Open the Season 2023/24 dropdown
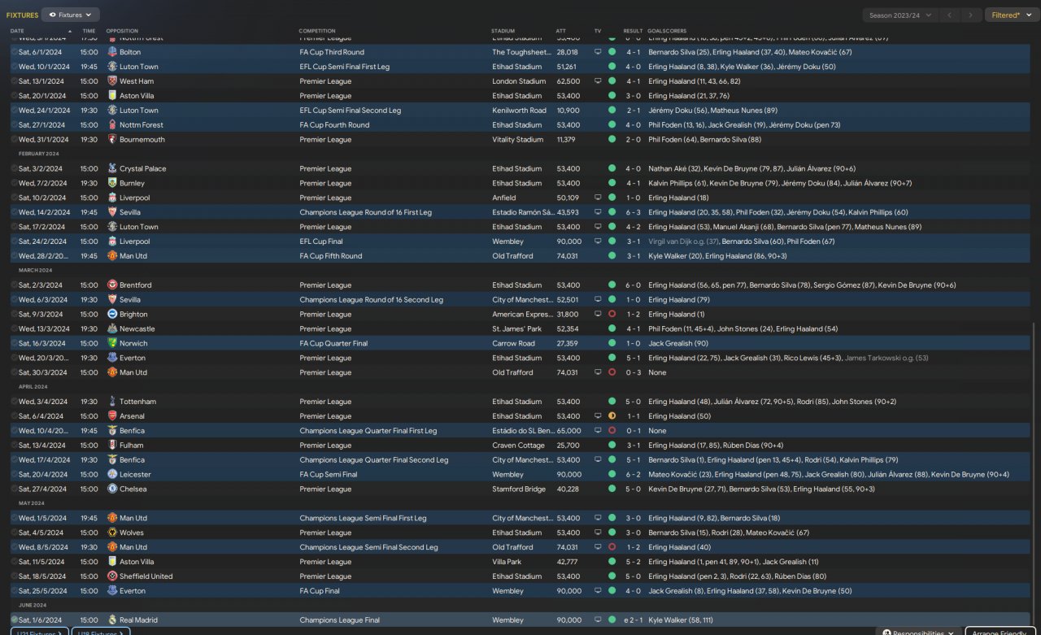 899,15
